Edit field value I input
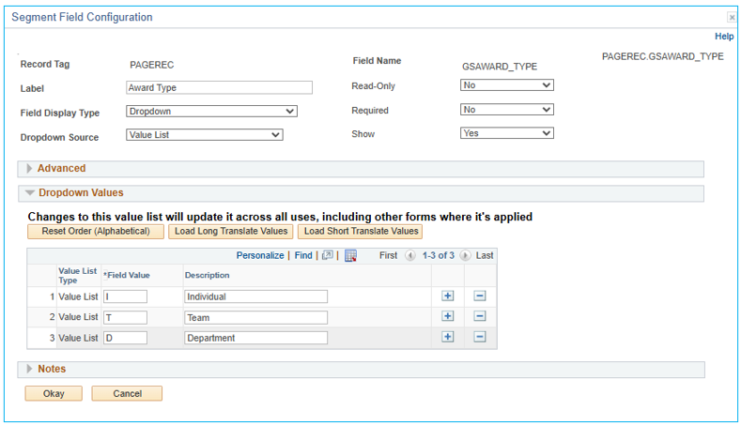 [125, 296]
